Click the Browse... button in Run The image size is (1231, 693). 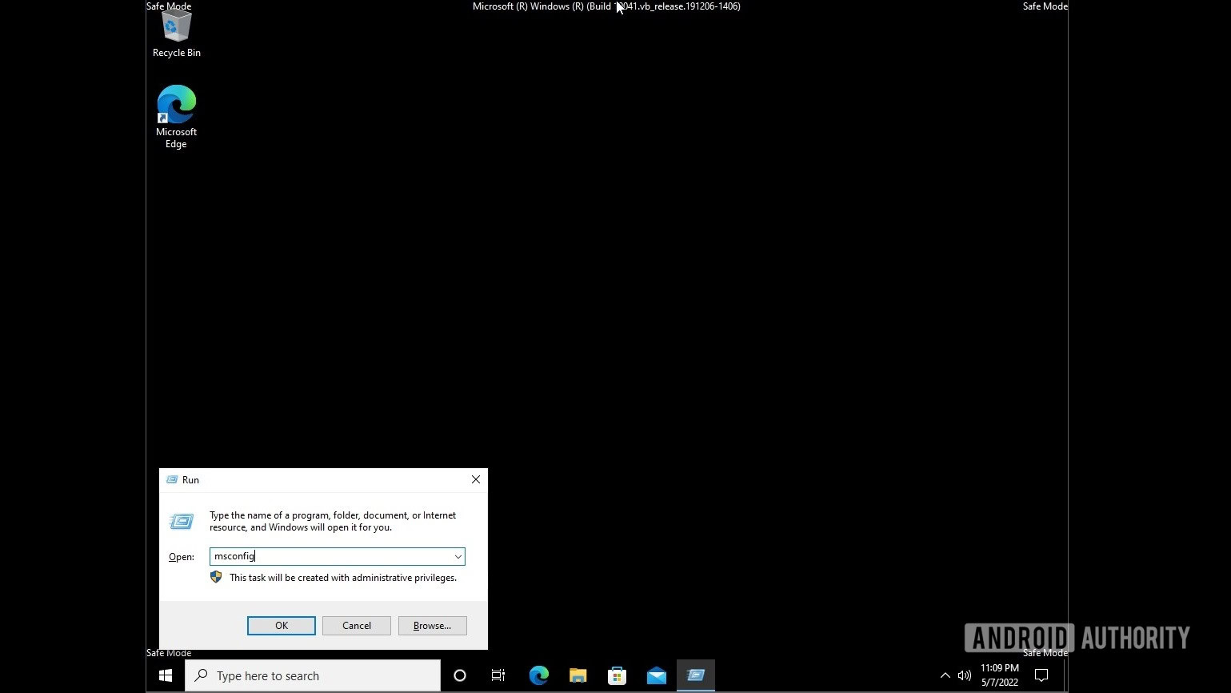tap(432, 626)
